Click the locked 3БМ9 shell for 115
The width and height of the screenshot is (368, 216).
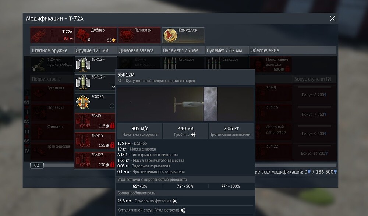click(95, 121)
